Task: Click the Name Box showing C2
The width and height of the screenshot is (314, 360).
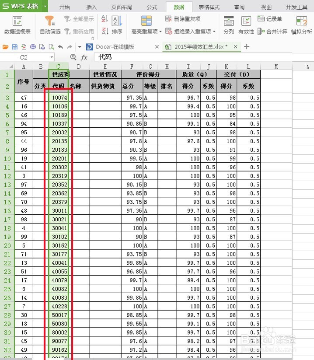Action: coord(24,57)
